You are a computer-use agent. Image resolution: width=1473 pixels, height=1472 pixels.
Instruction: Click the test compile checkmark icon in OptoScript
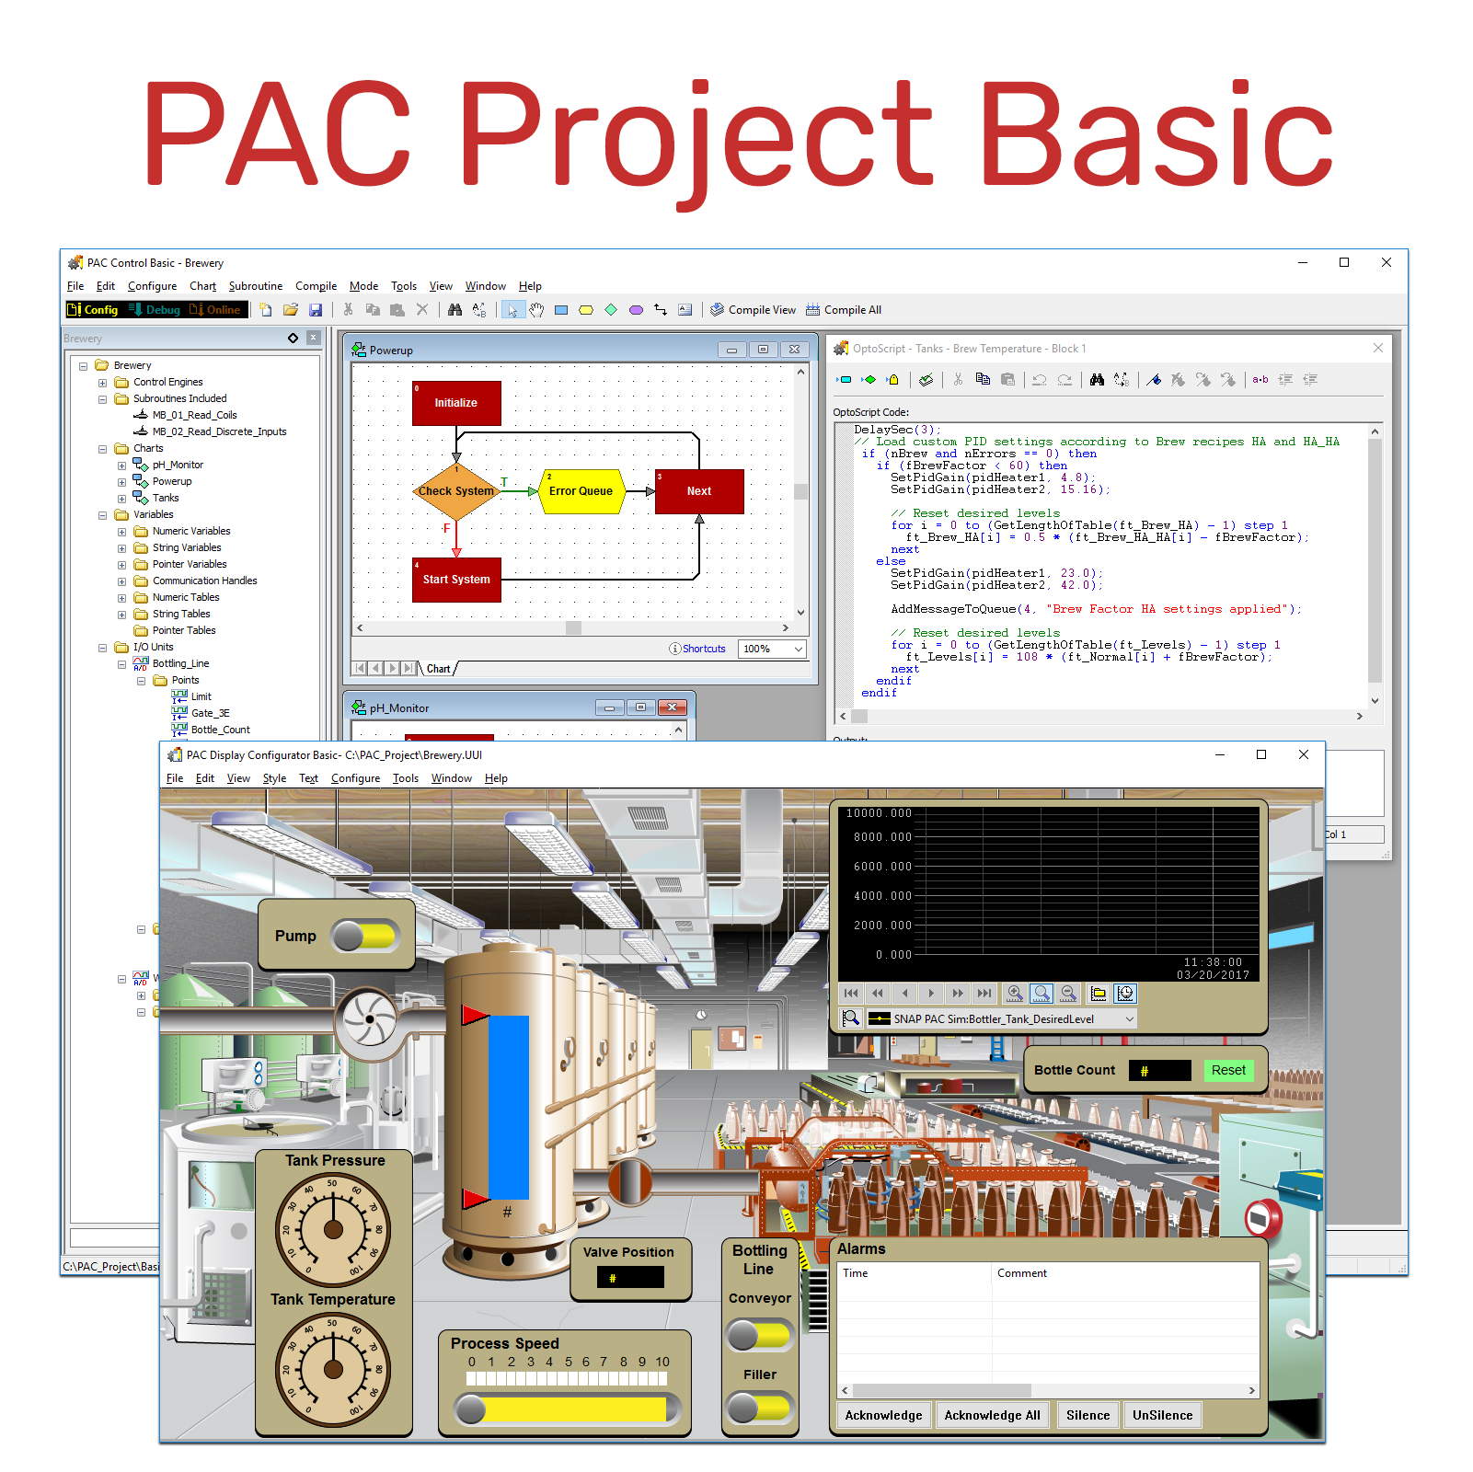(926, 379)
